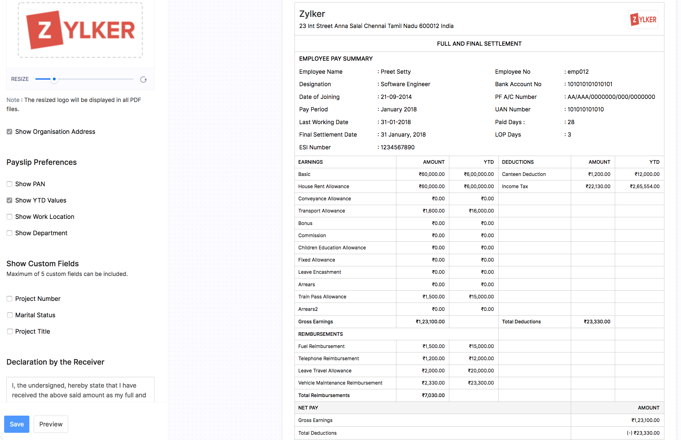The width and height of the screenshot is (681, 440).
Task: Click designation value 'Software Engineer'
Action: click(x=405, y=84)
